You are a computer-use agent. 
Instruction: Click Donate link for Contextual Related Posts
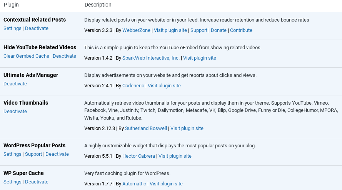219,30
